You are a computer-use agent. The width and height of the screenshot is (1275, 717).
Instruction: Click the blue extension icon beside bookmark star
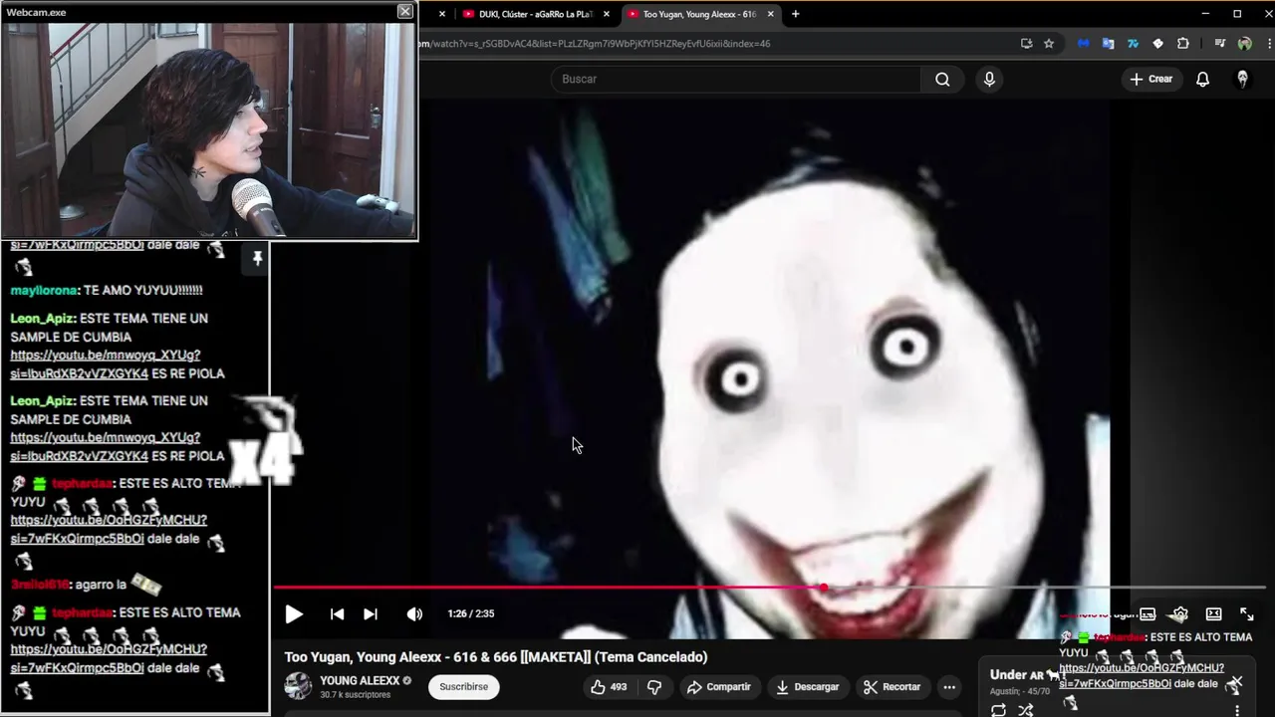pyautogui.click(x=1084, y=44)
